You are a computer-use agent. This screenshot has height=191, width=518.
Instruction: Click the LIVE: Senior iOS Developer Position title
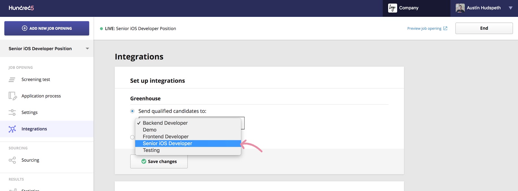click(x=141, y=29)
